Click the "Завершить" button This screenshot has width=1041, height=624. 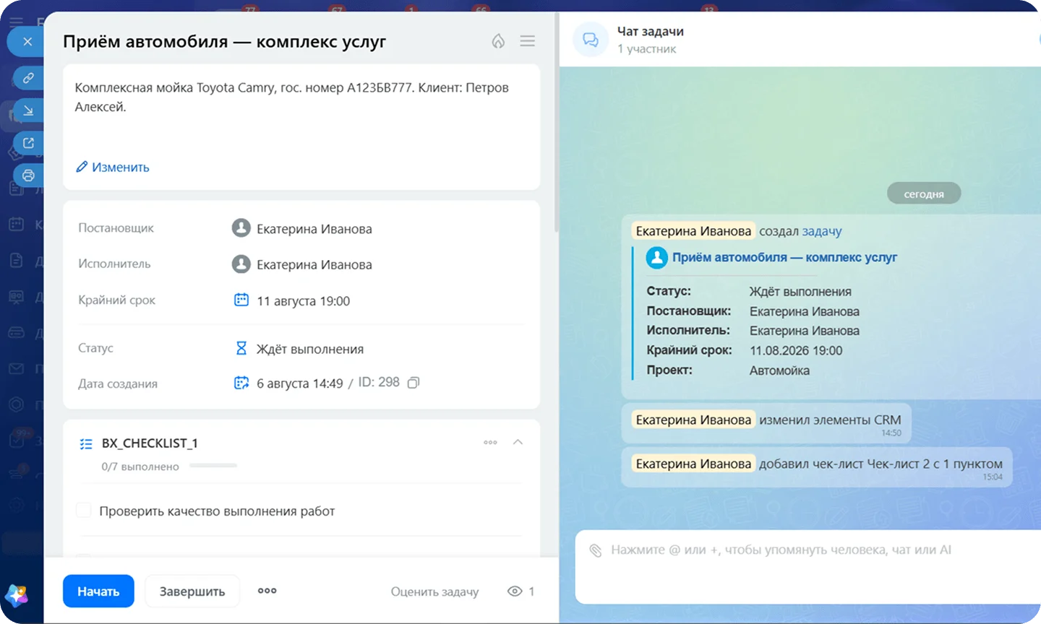pos(192,591)
